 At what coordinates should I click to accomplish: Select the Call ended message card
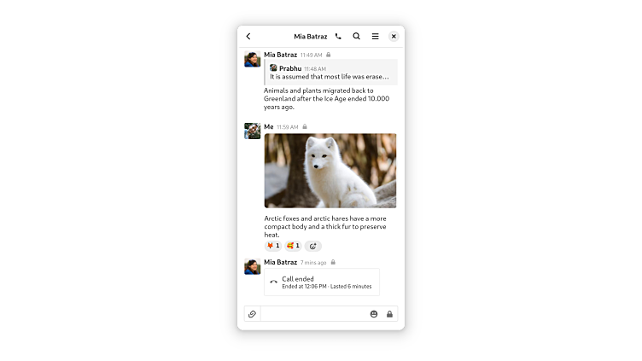click(x=322, y=282)
